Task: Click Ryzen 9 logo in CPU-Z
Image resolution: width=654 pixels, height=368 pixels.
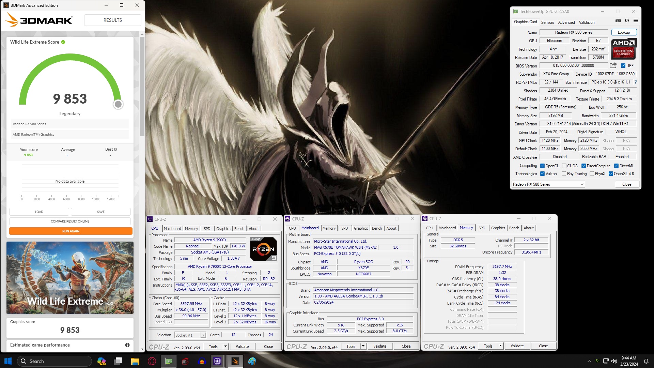Action: click(263, 249)
